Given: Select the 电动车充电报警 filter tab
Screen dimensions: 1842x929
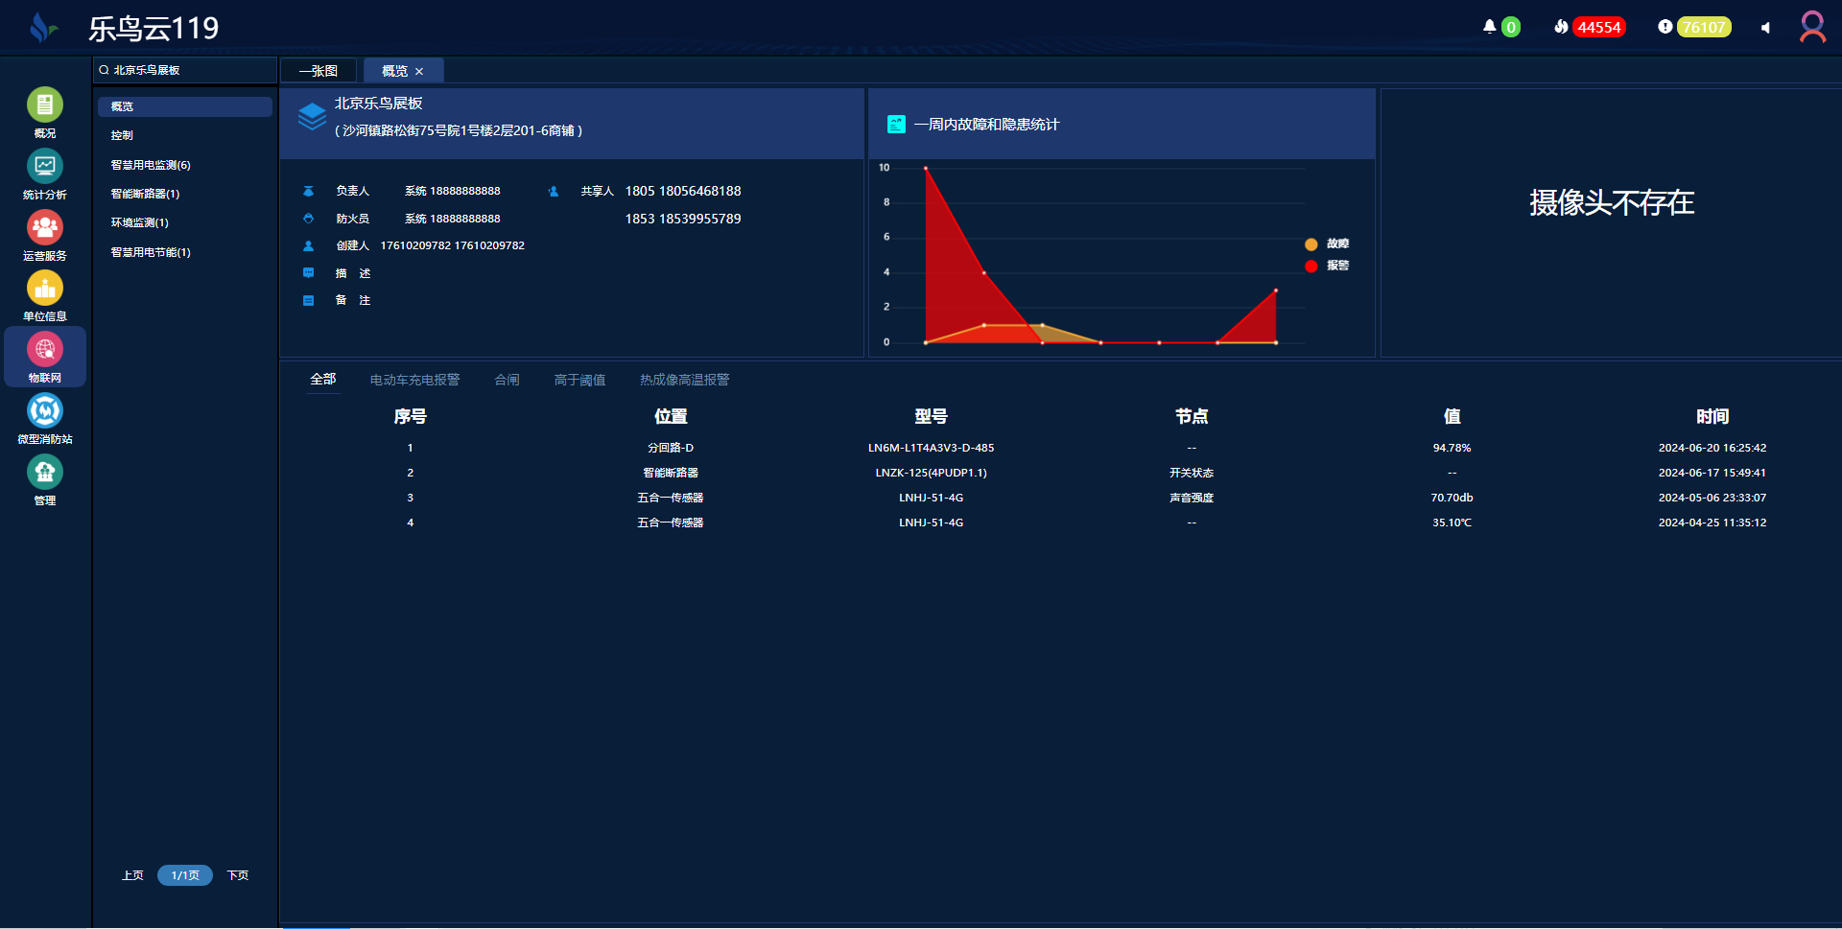Looking at the screenshot, I should coord(414,380).
